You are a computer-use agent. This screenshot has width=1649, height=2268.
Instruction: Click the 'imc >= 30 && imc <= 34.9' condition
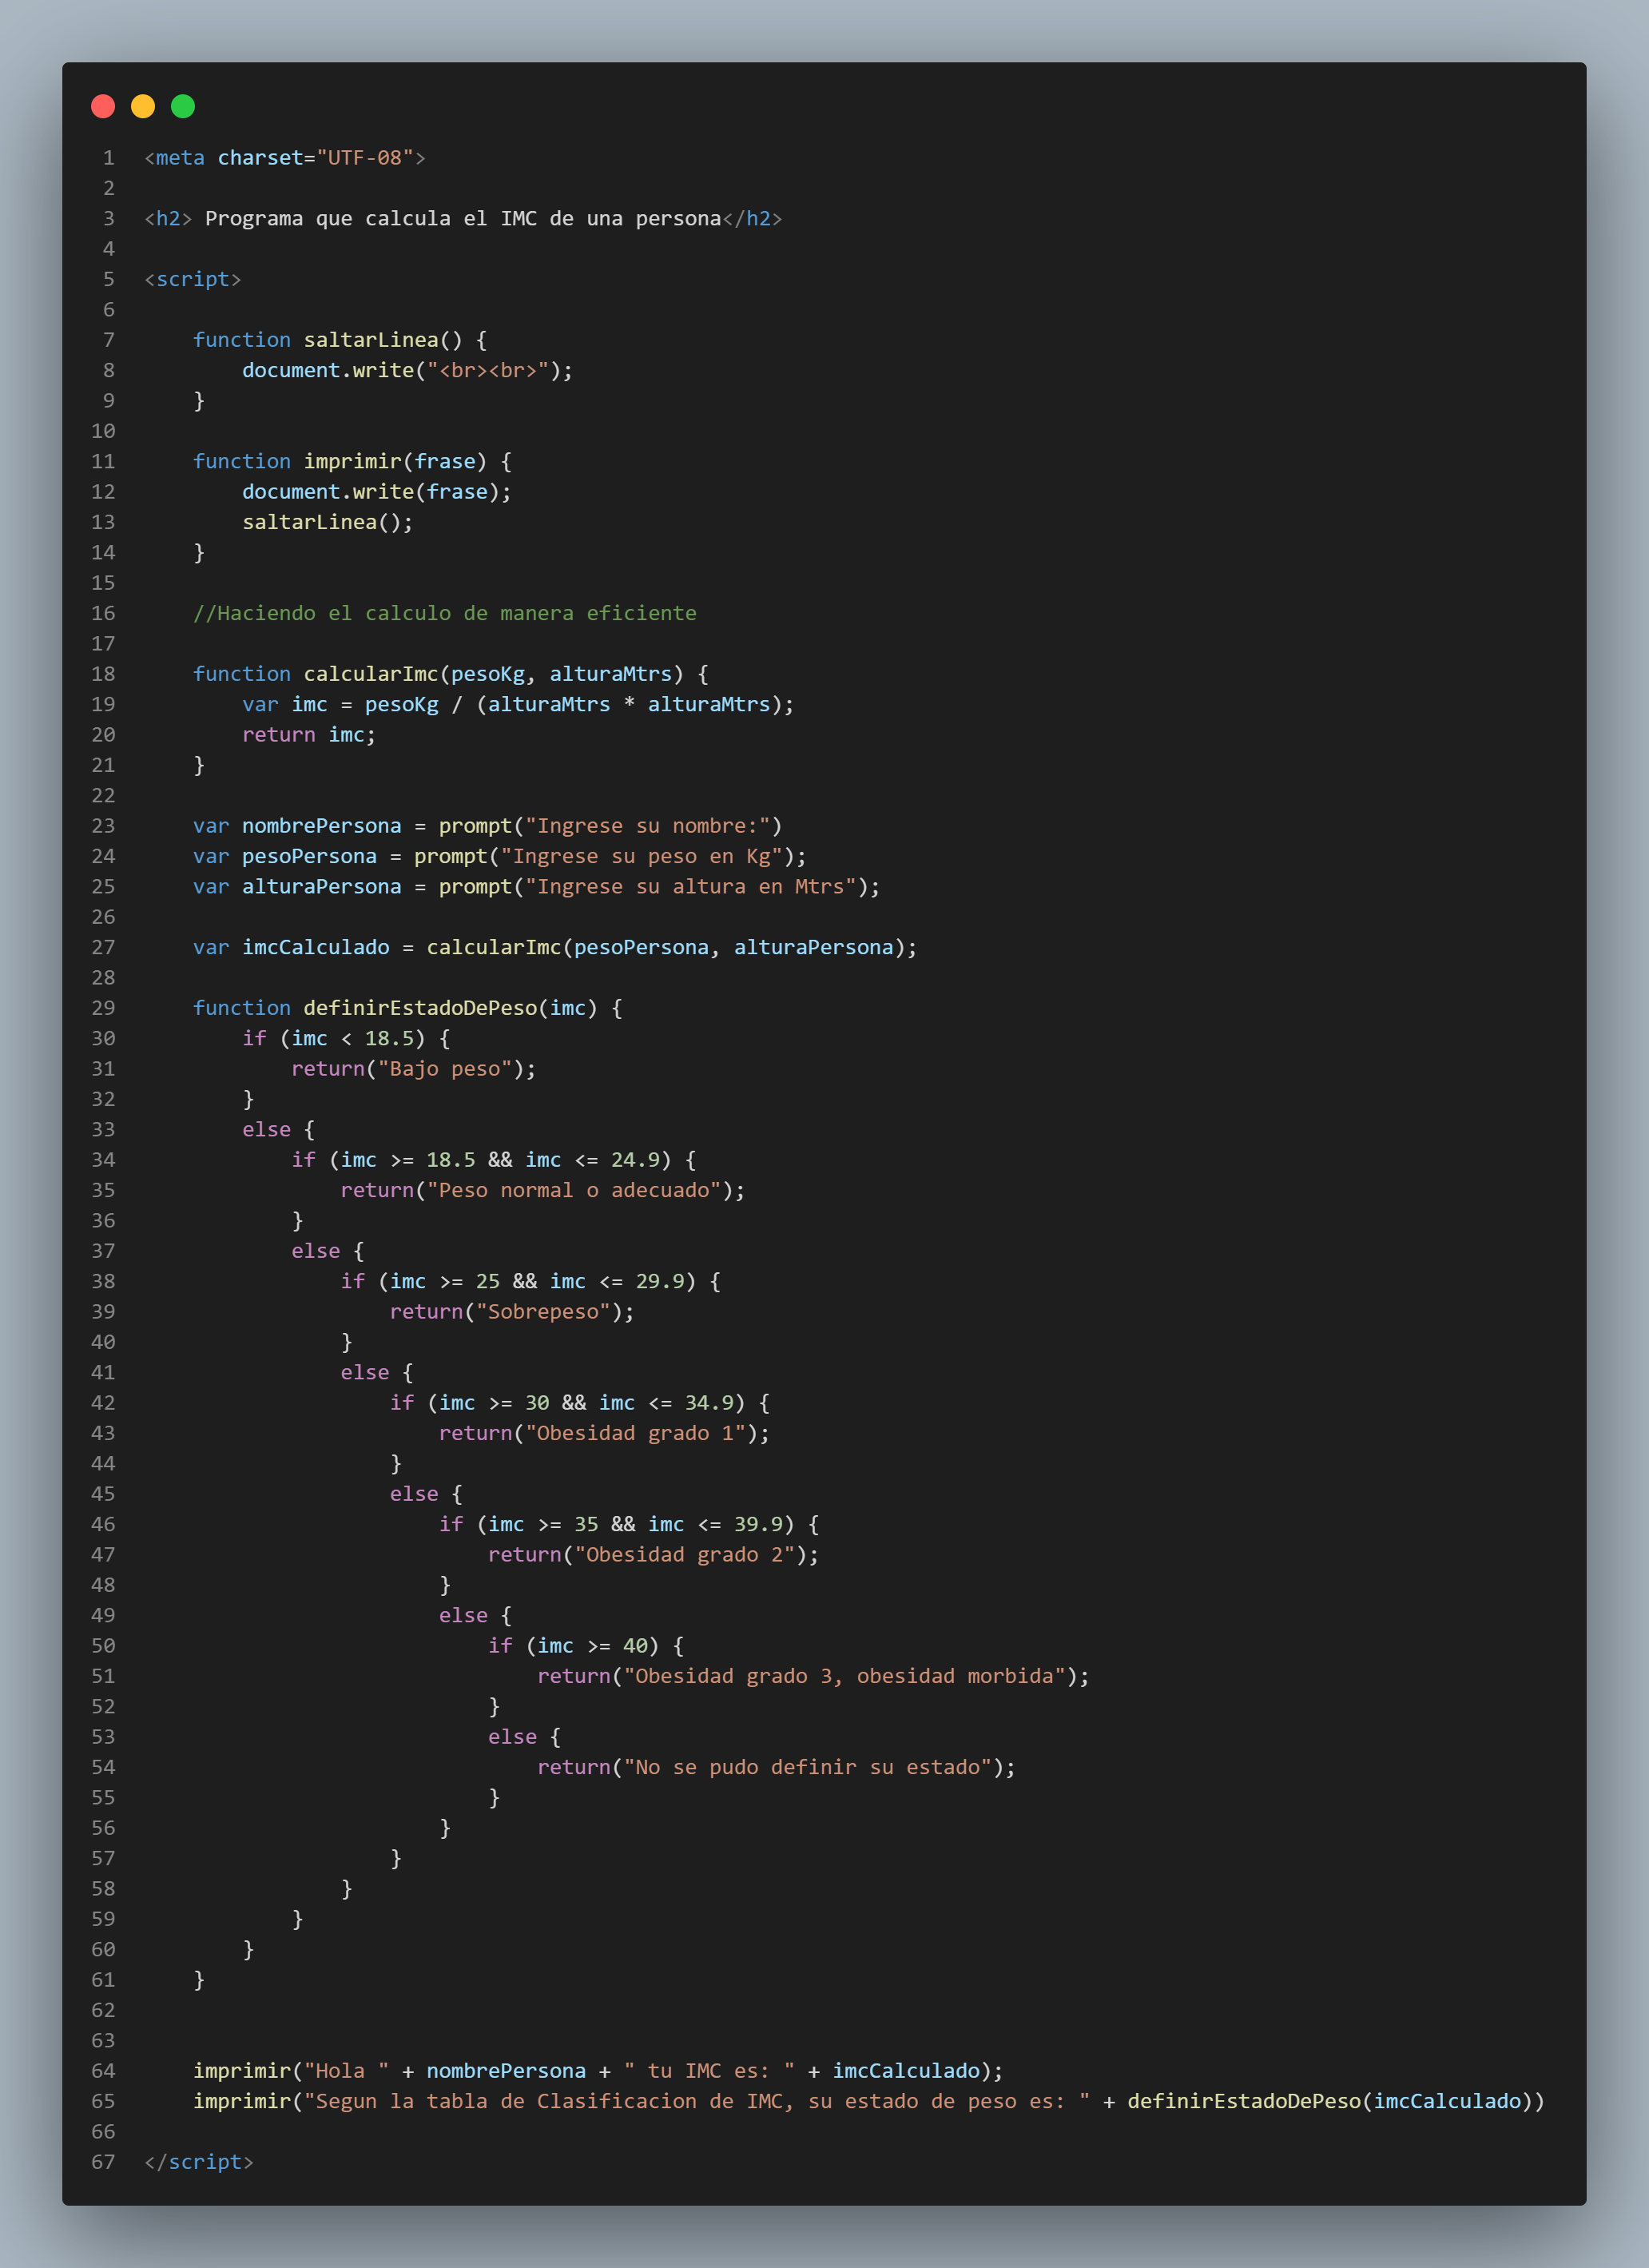[586, 1403]
